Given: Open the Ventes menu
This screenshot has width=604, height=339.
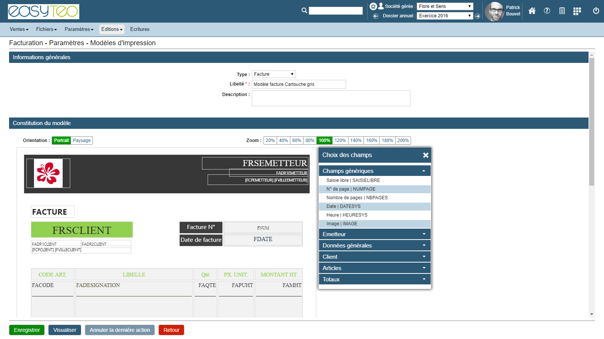Looking at the screenshot, I should [19, 29].
